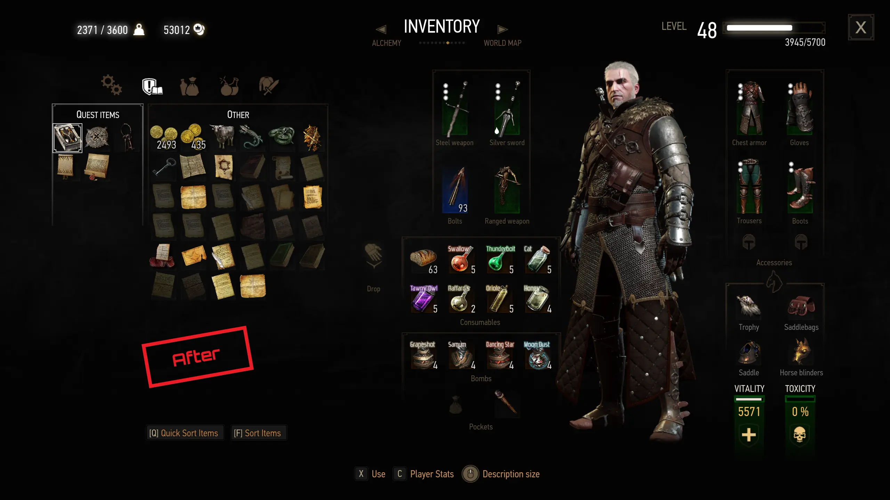Close the inventory with the X button

point(861,27)
